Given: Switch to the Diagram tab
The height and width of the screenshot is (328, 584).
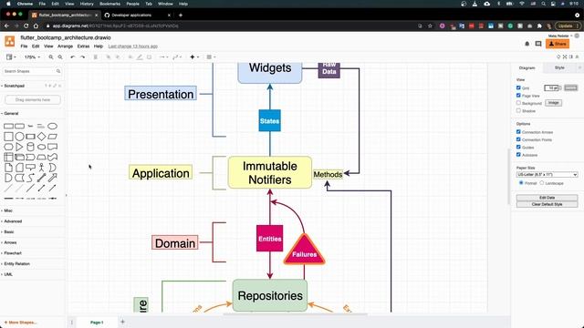Looking at the screenshot, I should (527, 67).
